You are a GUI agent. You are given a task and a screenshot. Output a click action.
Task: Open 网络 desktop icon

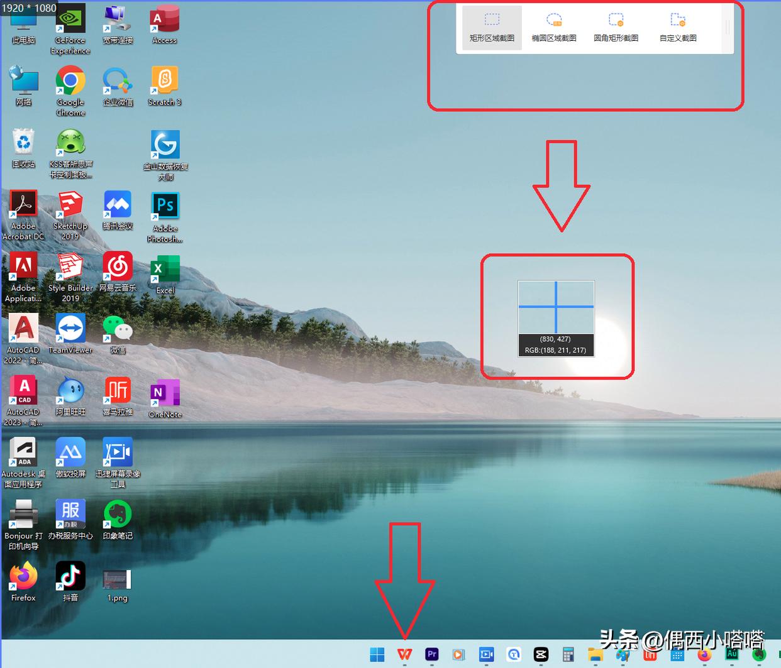point(23,87)
